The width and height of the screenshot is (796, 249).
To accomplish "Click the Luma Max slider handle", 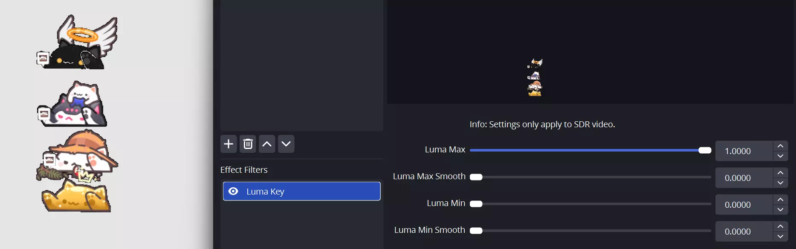I will coord(705,150).
